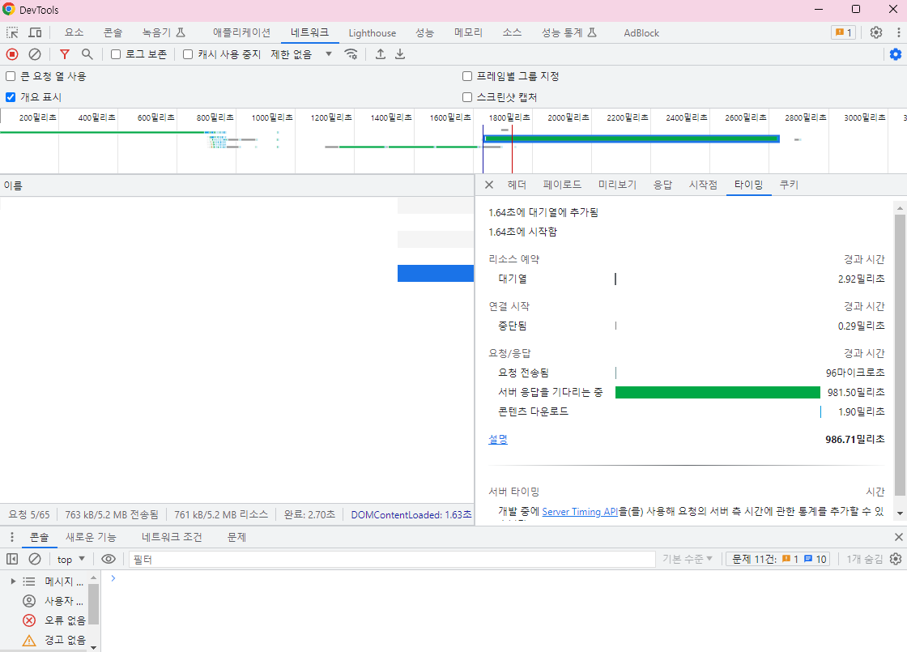Open the 메모리 panel tab
The image size is (907, 652).
468,33
